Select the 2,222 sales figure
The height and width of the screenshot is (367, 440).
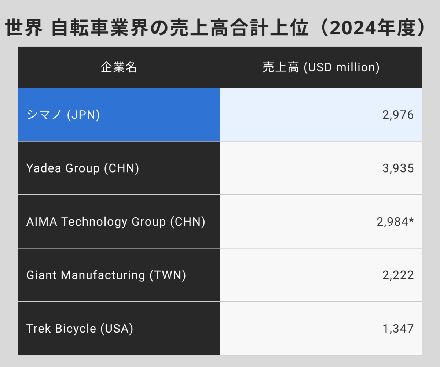click(x=398, y=275)
